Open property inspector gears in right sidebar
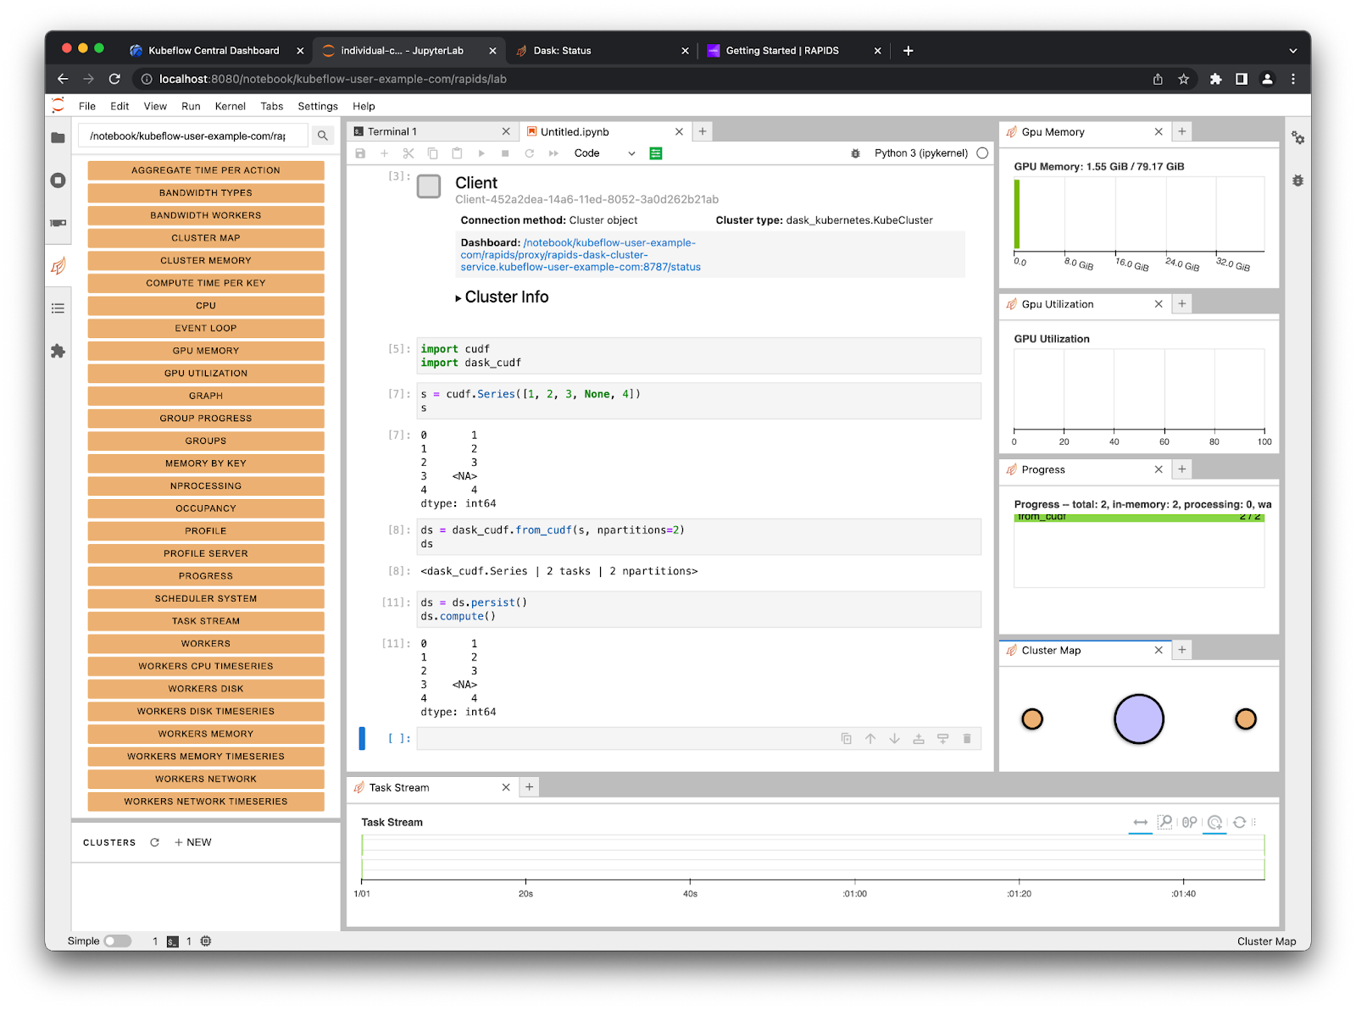This screenshot has width=1356, height=1010. [1298, 137]
